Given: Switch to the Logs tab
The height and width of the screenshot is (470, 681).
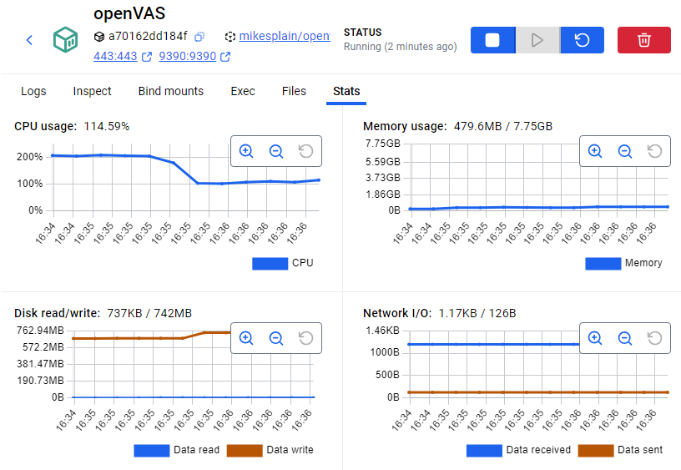Looking at the screenshot, I should pos(33,91).
